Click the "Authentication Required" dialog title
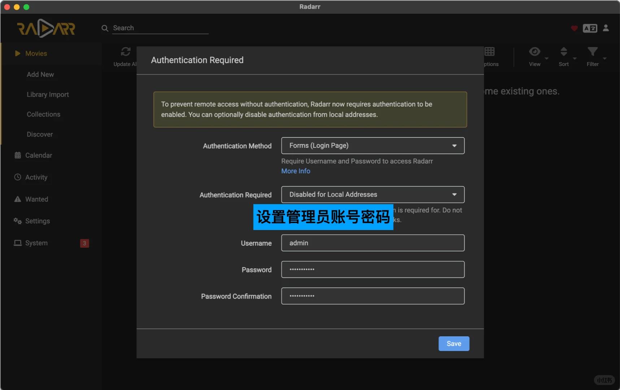The image size is (620, 390). coord(197,60)
